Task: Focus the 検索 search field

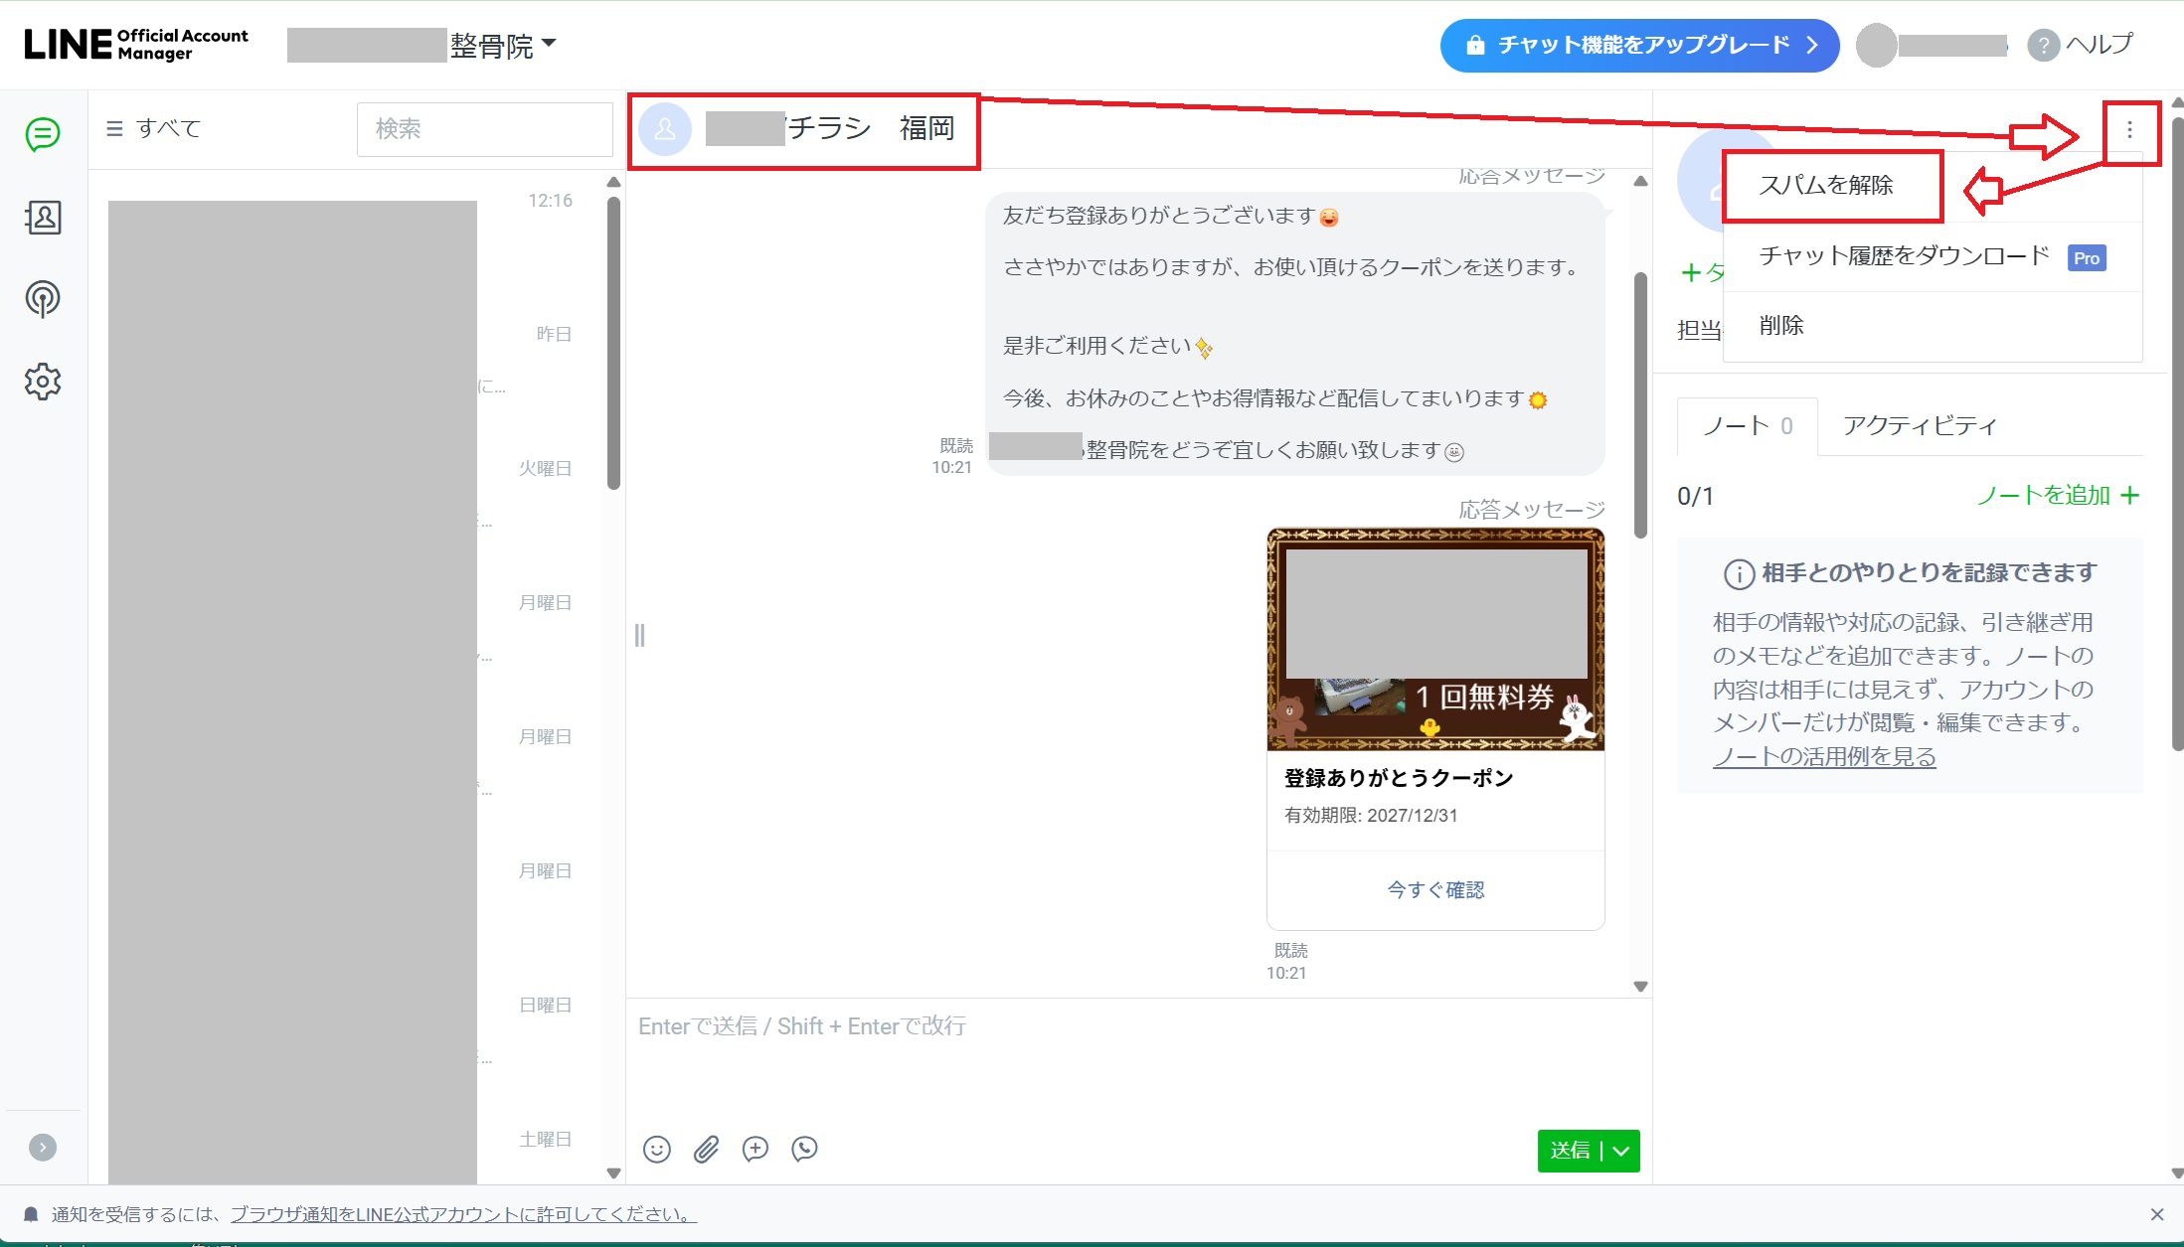Action: pyautogui.click(x=485, y=129)
